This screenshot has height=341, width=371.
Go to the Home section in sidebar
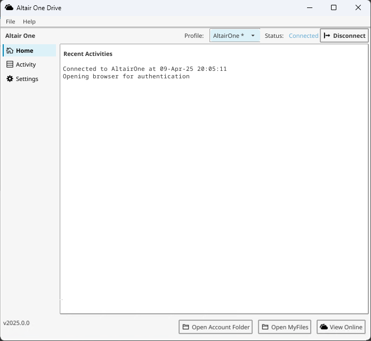pyautogui.click(x=29, y=51)
